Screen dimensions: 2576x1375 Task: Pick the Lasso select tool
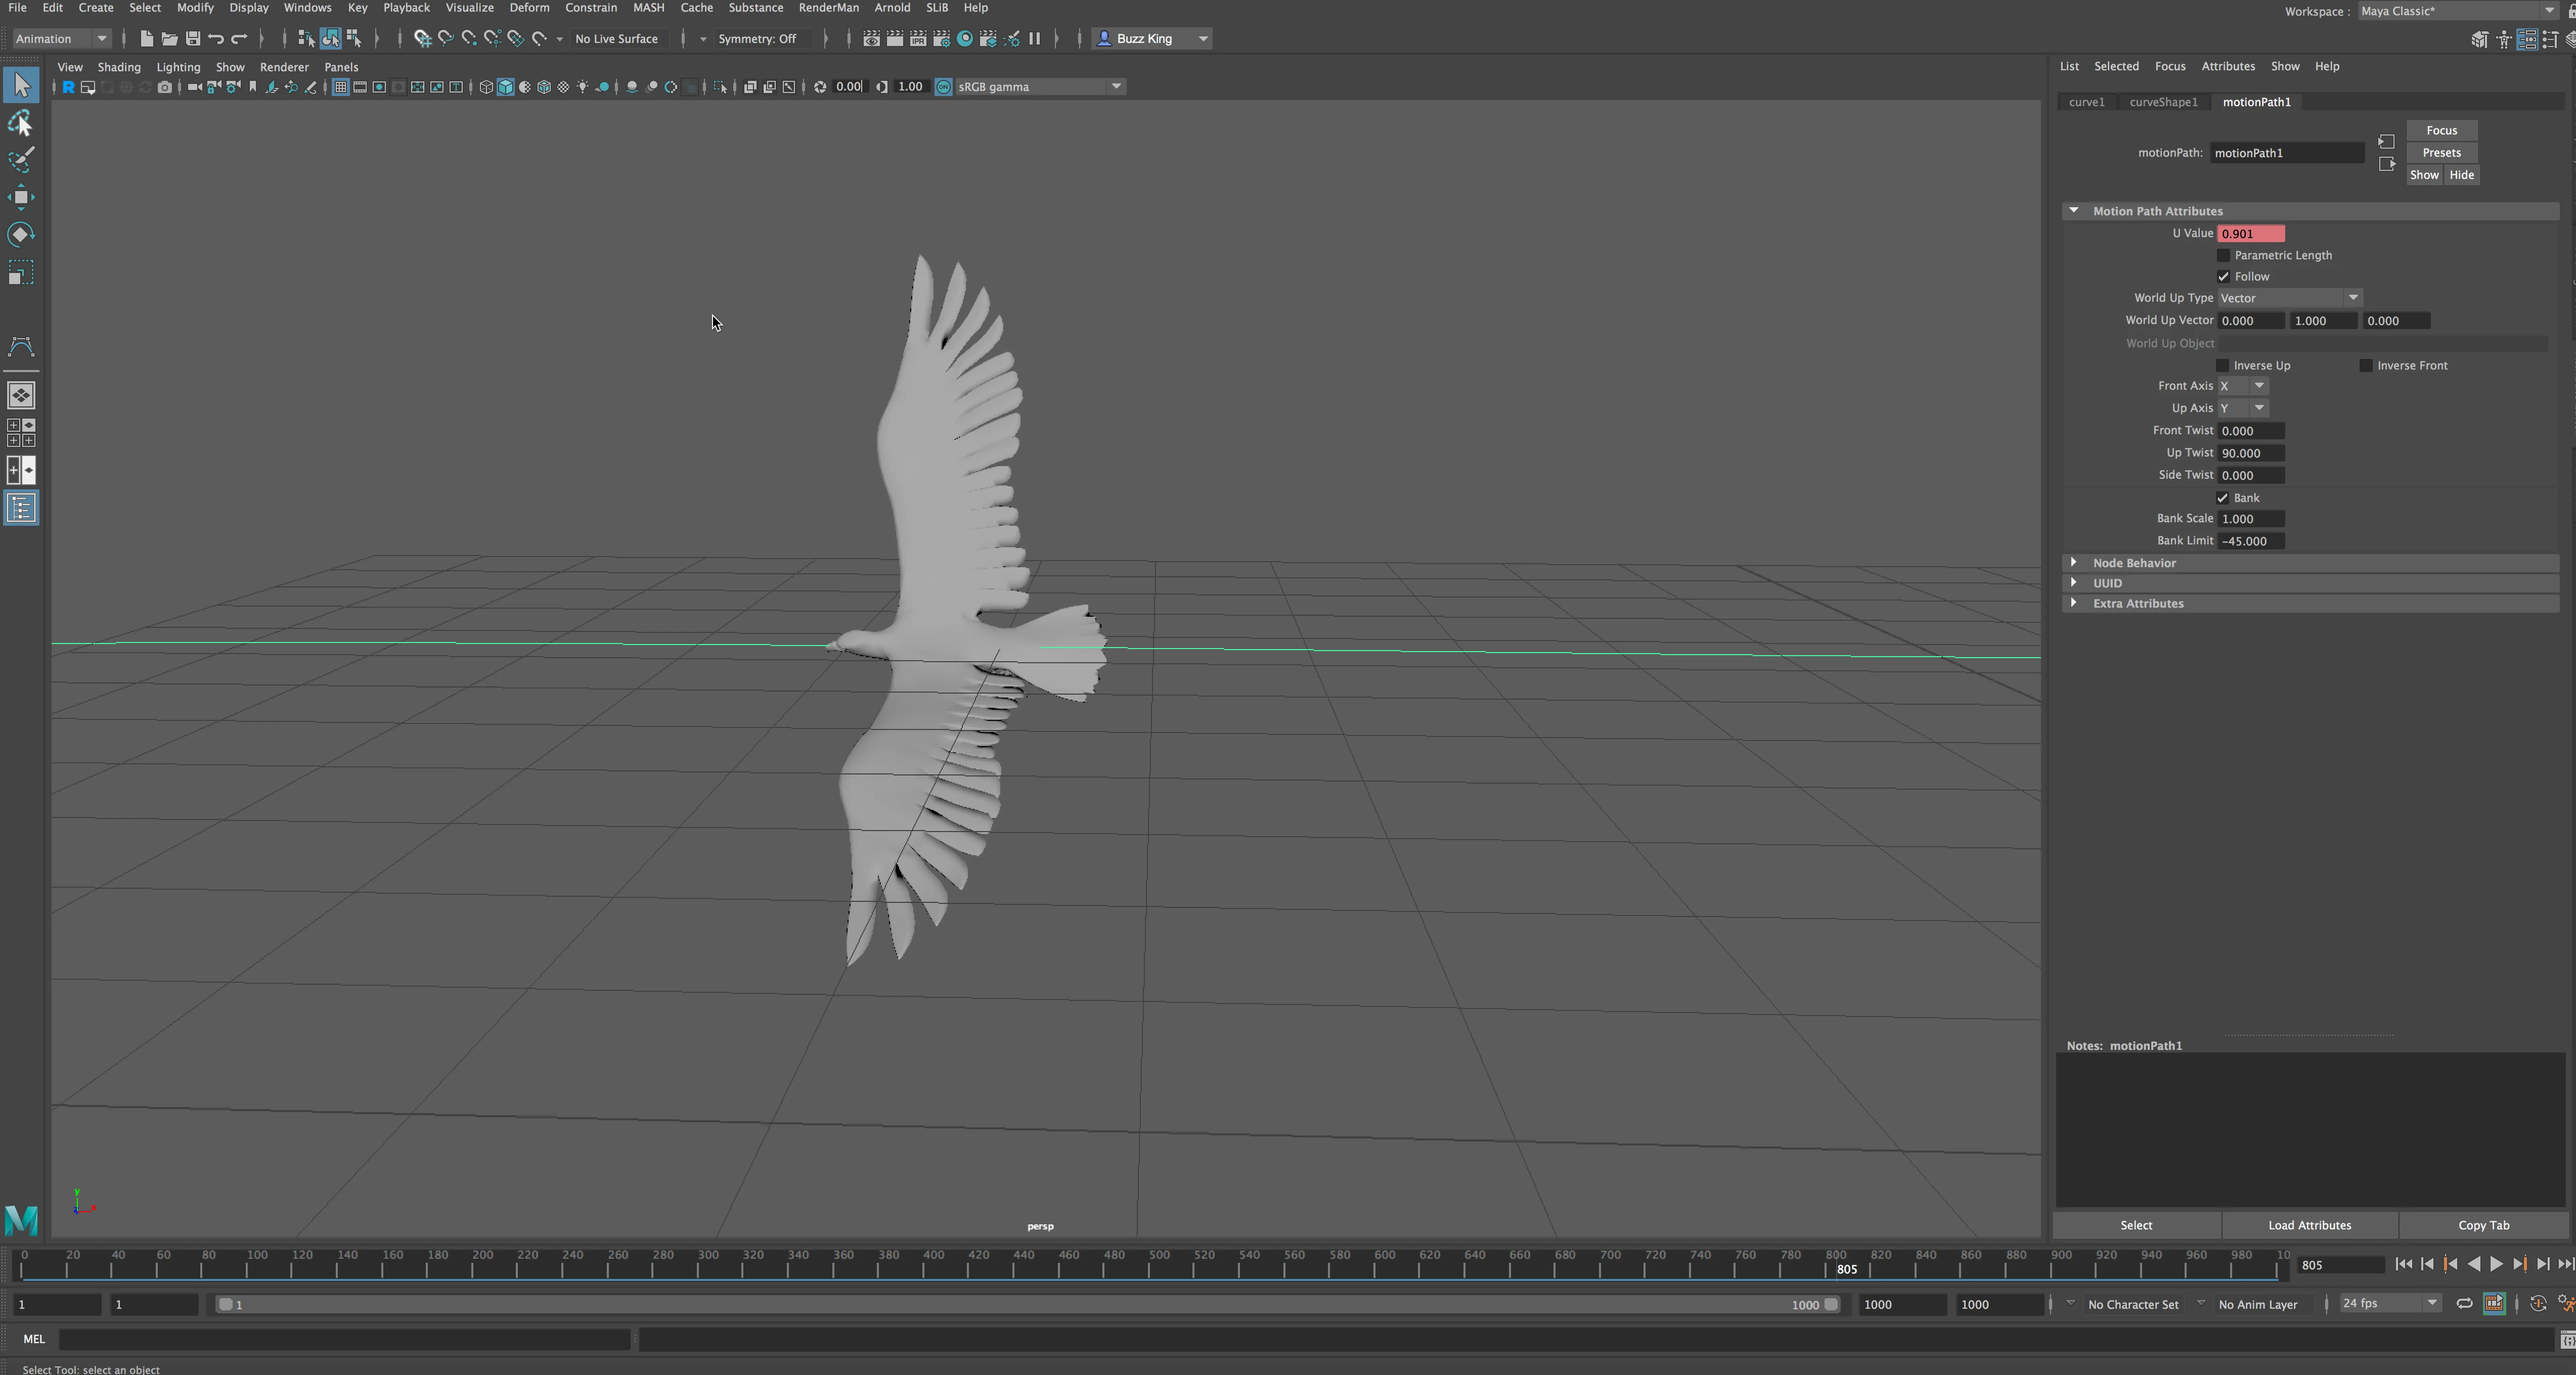[21, 123]
